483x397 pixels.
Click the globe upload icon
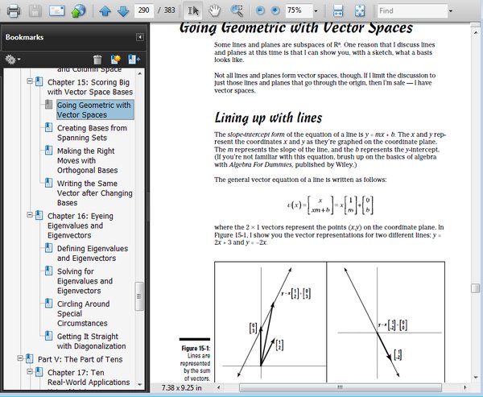(78, 11)
